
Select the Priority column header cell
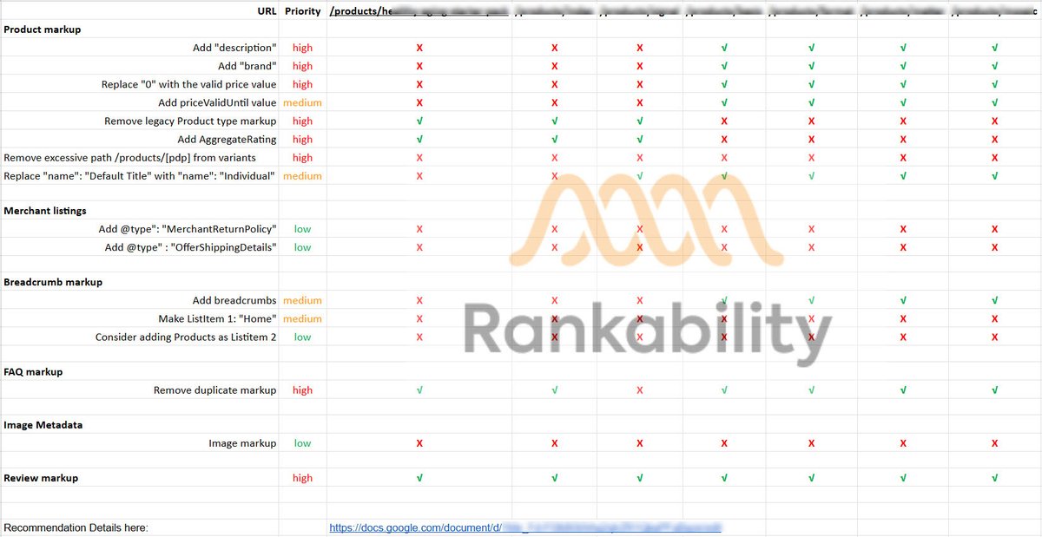pyautogui.click(x=302, y=11)
